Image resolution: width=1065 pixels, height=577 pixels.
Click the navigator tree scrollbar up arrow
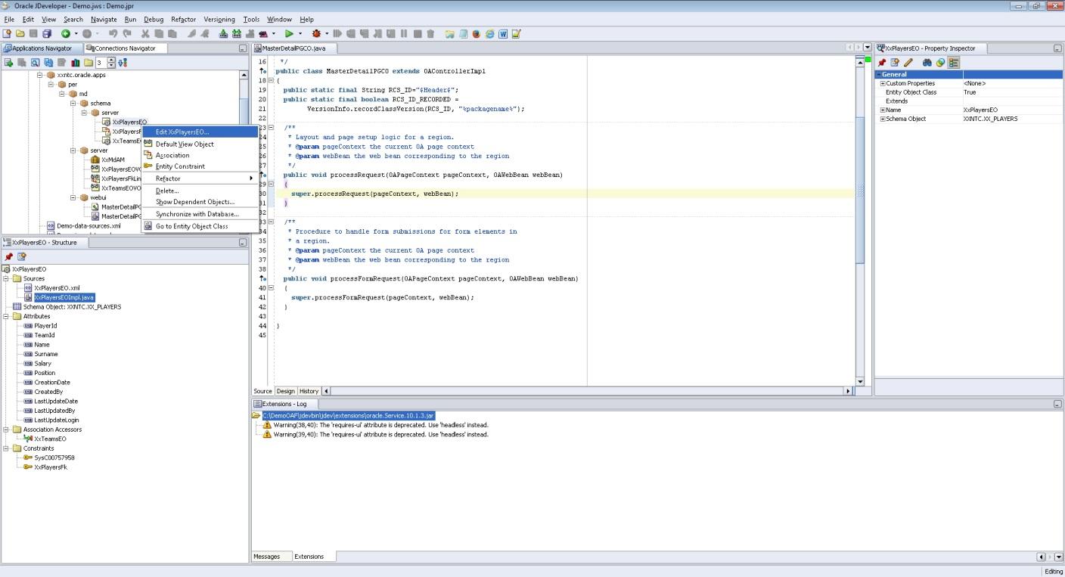pyautogui.click(x=244, y=75)
